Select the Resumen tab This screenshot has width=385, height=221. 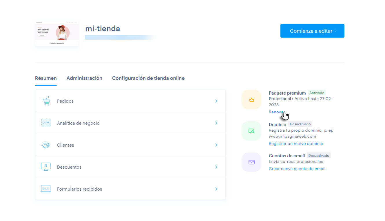pos(46,78)
